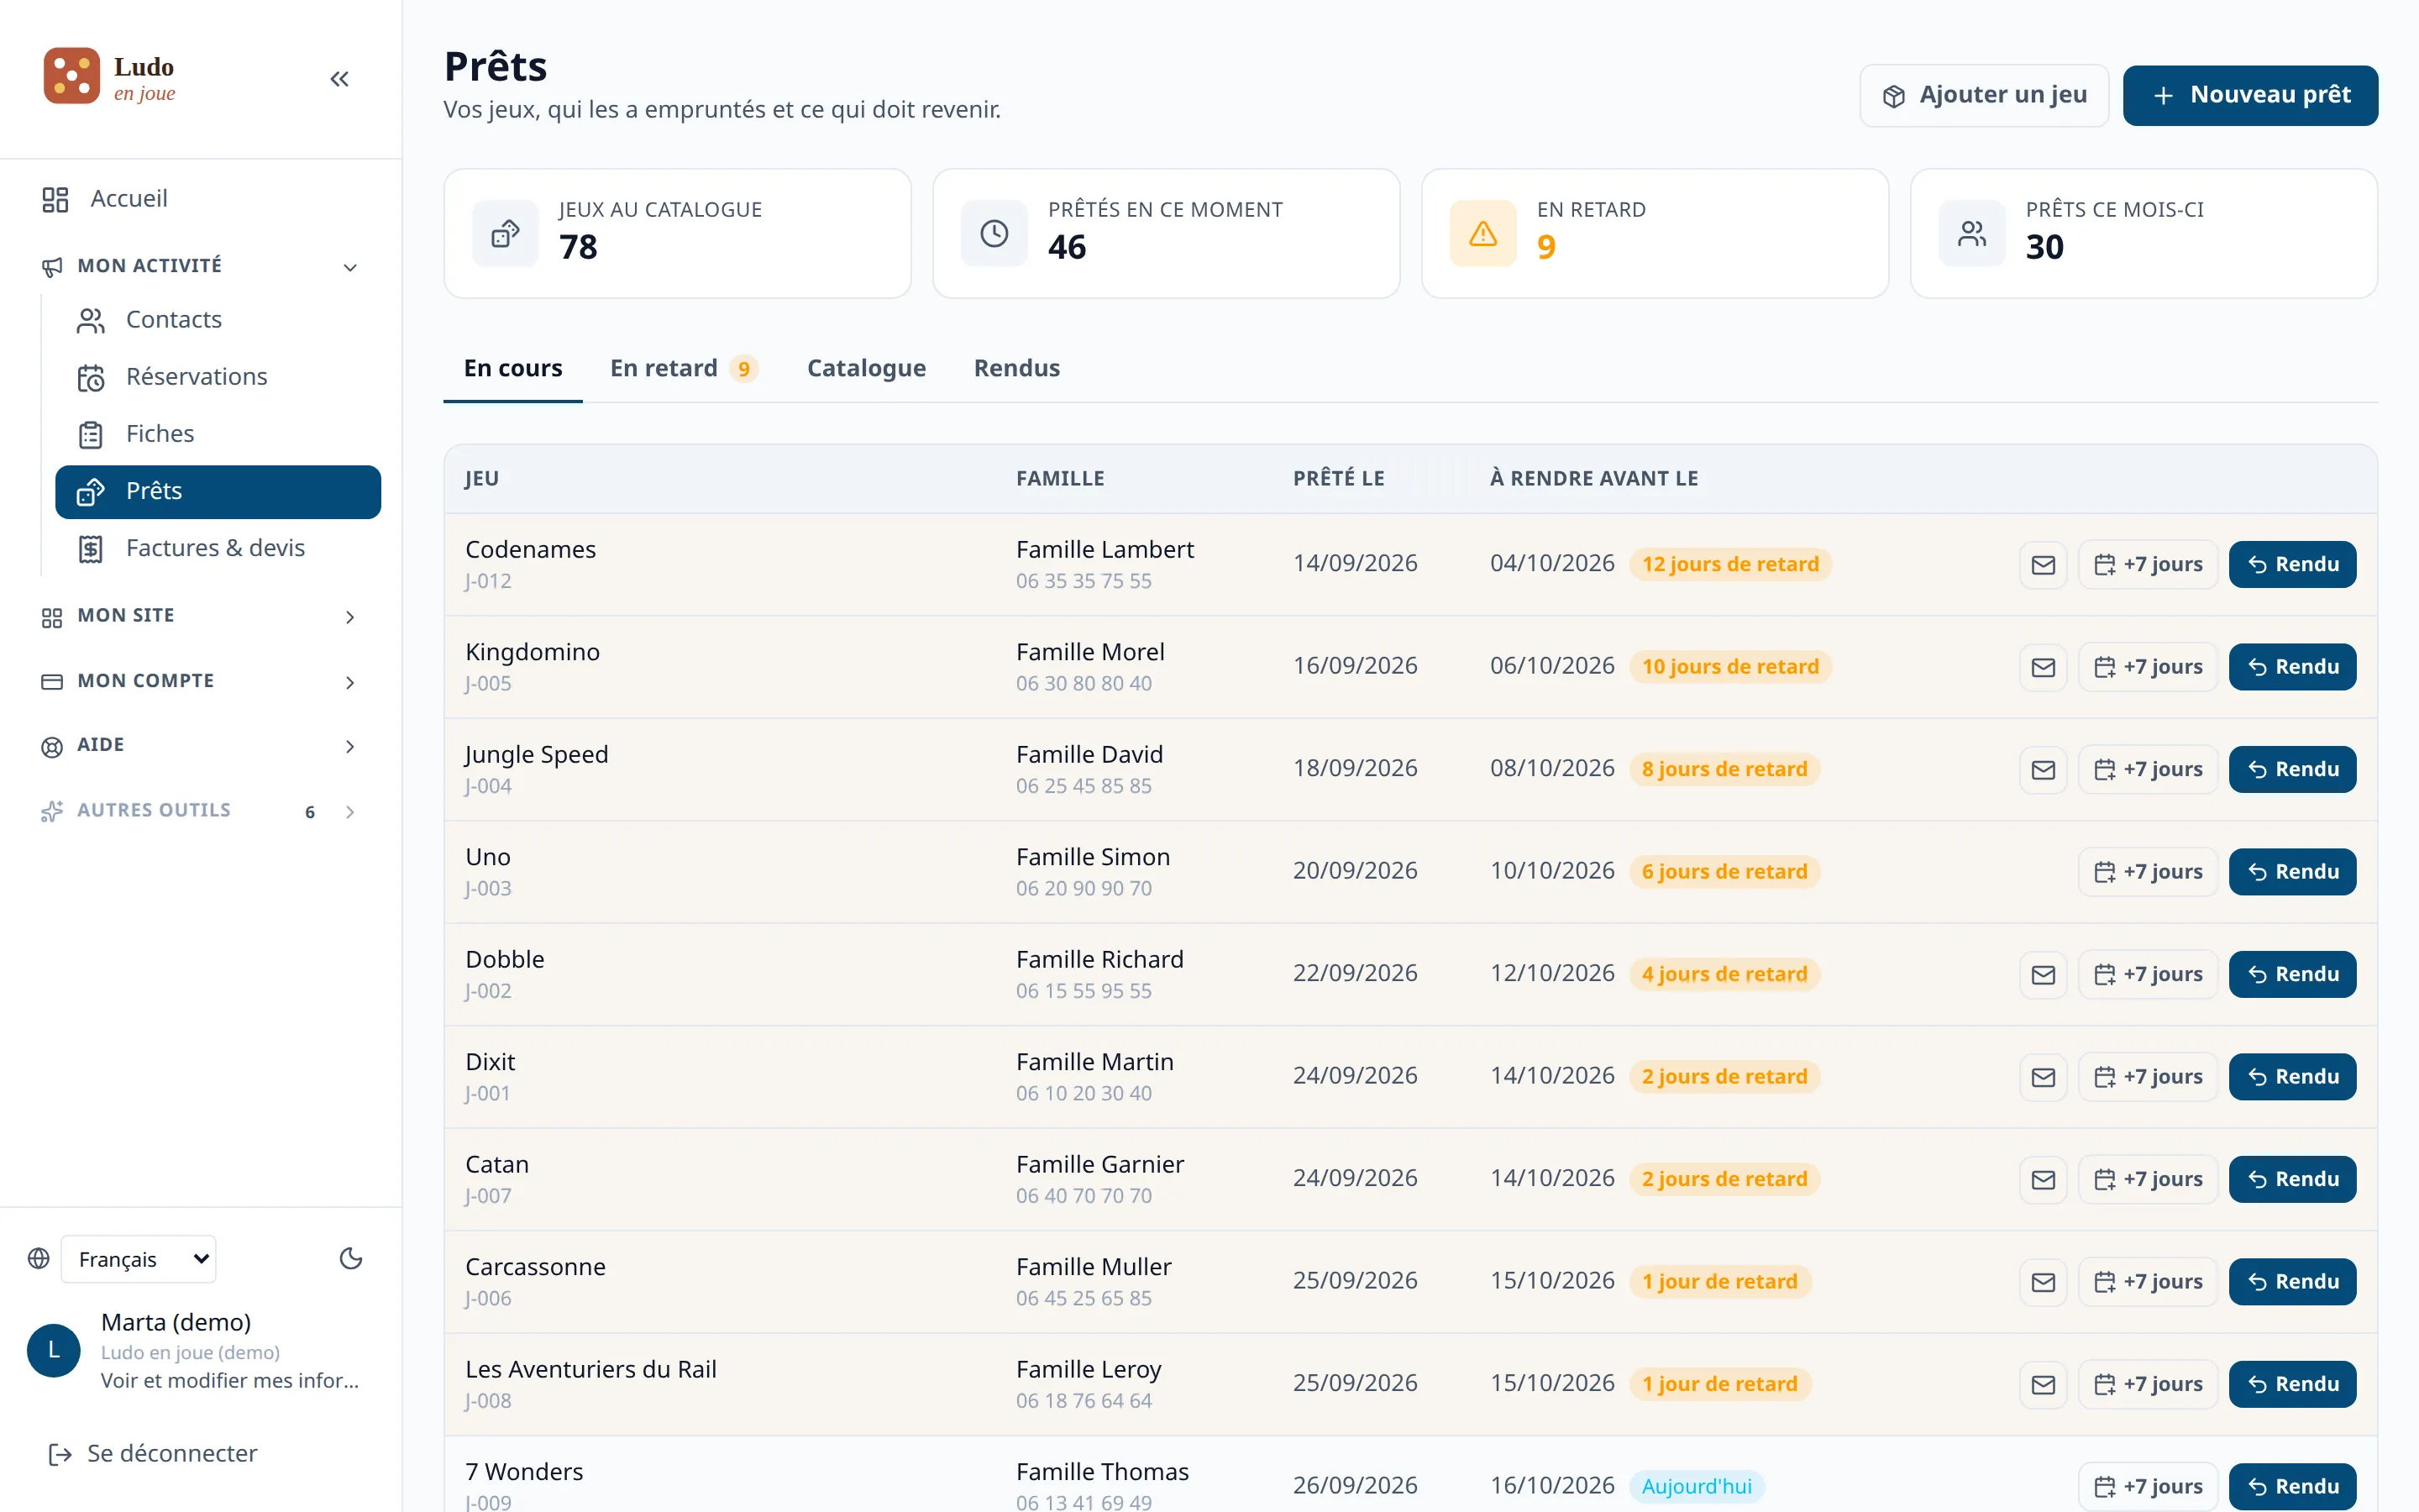This screenshot has width=2419, height=1512.
Task: Send email reminder to Famille Morel
Action: (x=2042, y=667)
